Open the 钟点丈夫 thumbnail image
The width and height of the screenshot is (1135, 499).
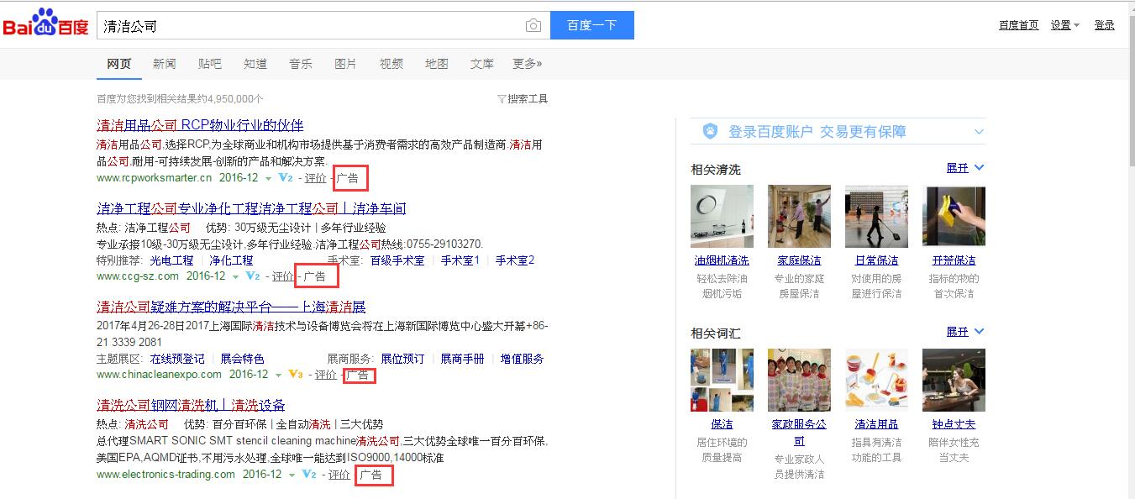pos(954,380)
